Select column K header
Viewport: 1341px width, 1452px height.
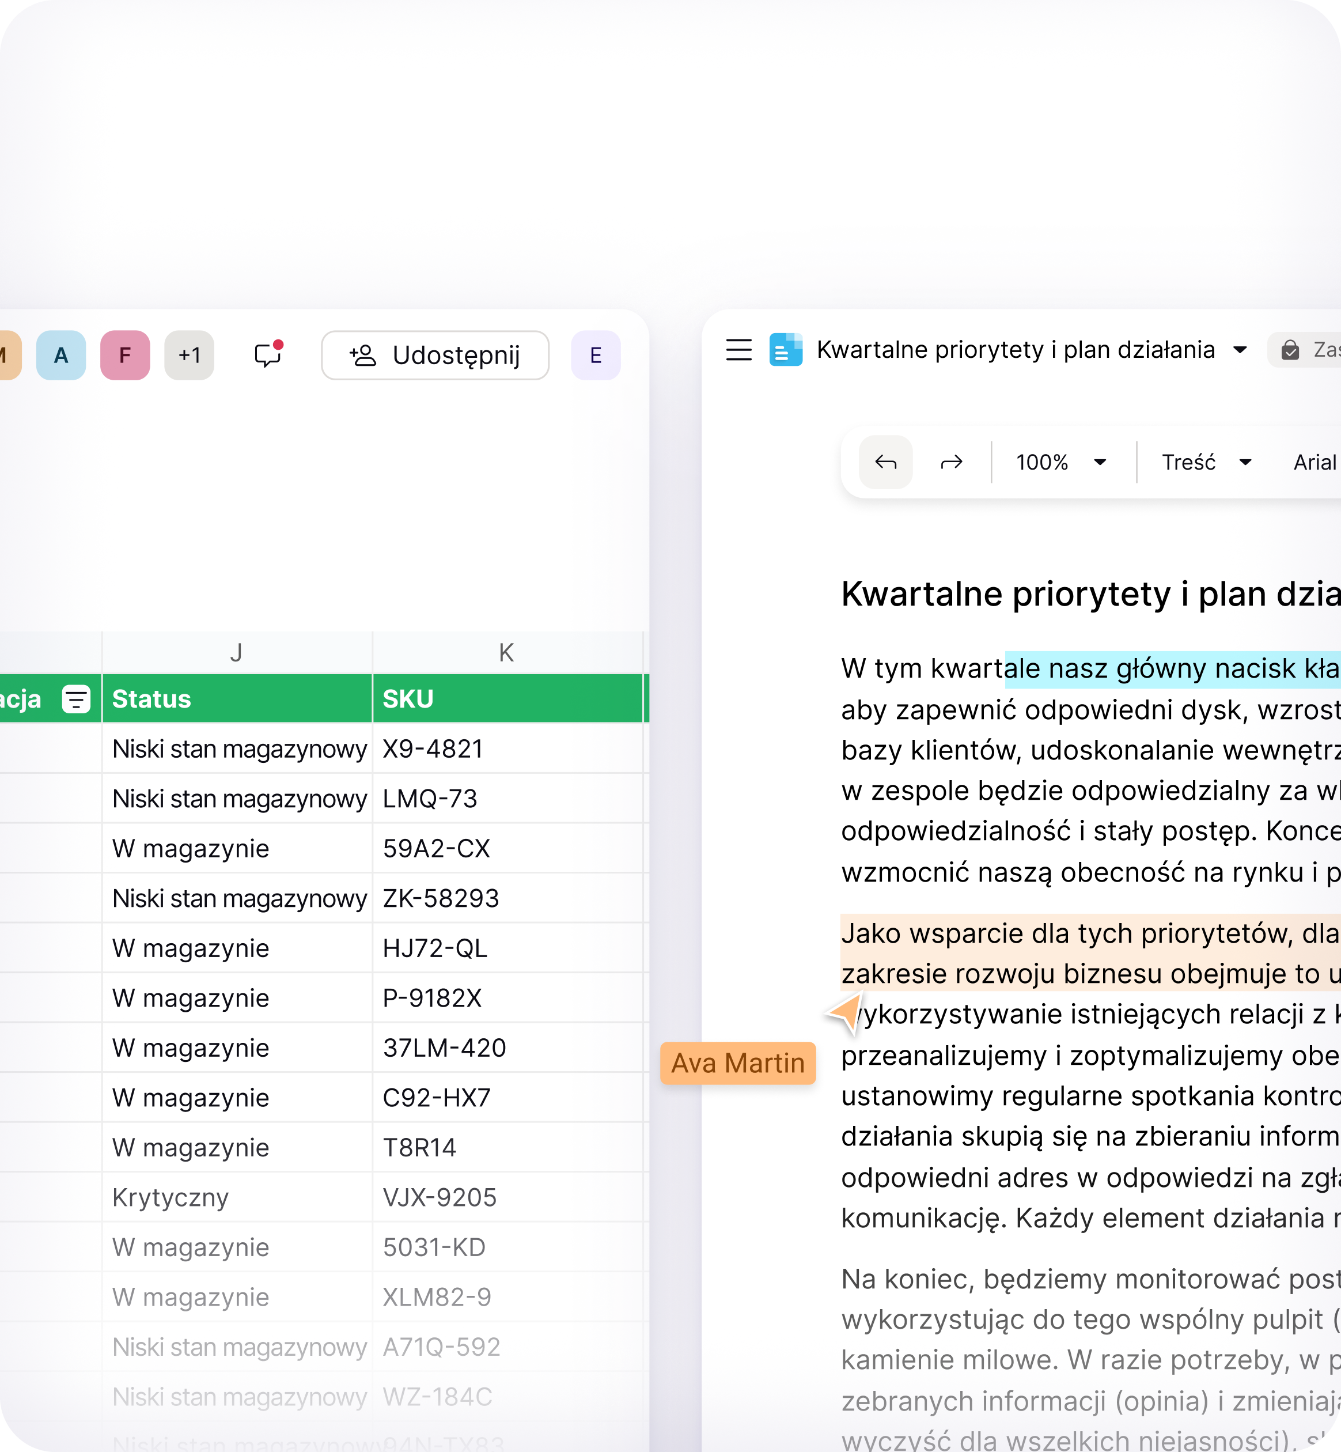pyautogui.click(x=507, y=653)
